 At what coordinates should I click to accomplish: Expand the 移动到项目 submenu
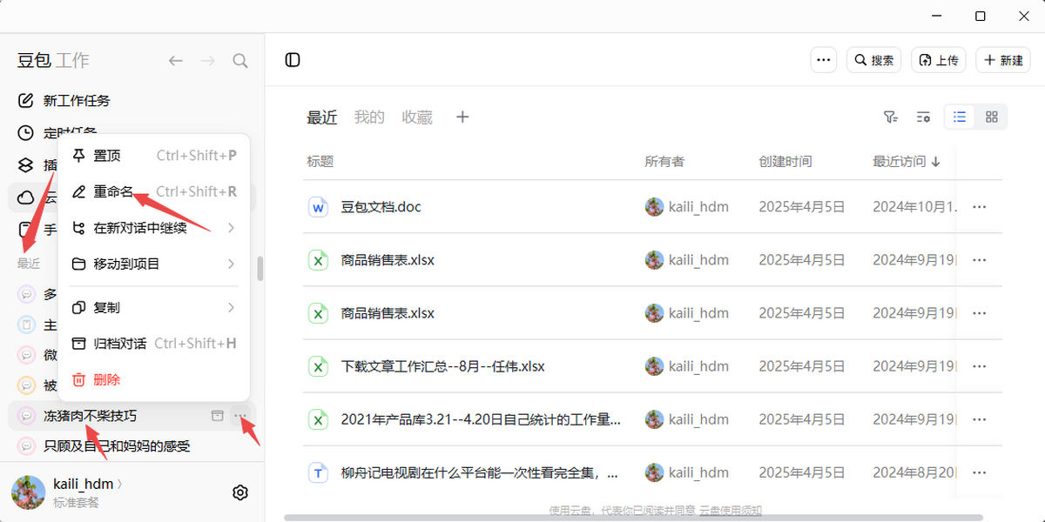pos(153,264)
